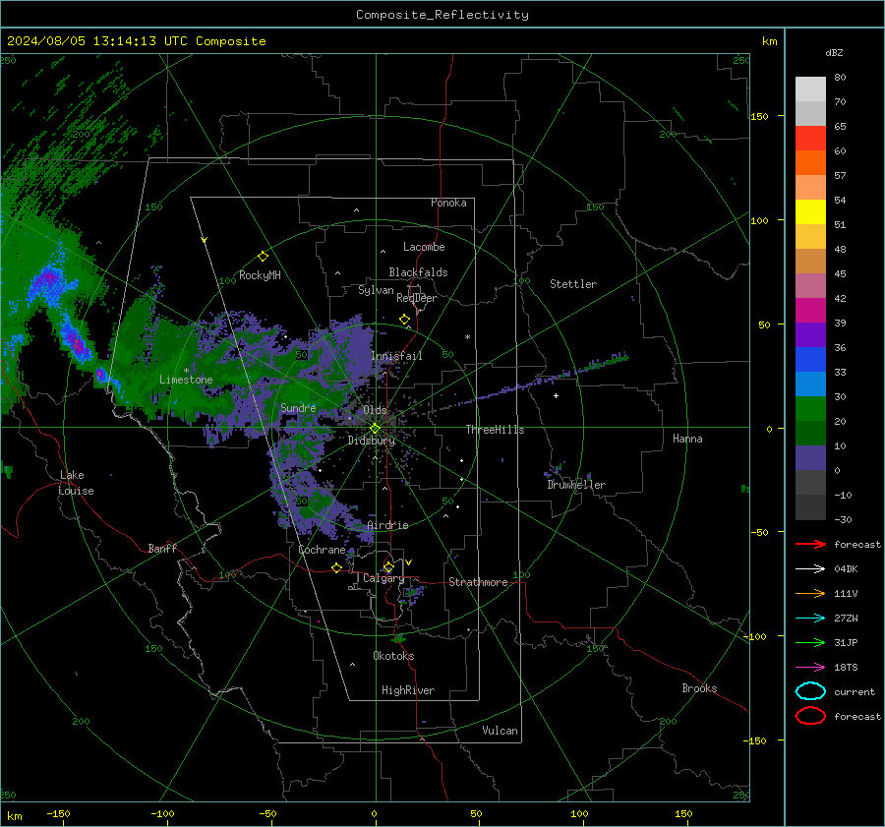Click the red forecast arrow in legend
The height and width of the screenshot is (827, 885).
(810, 544)
